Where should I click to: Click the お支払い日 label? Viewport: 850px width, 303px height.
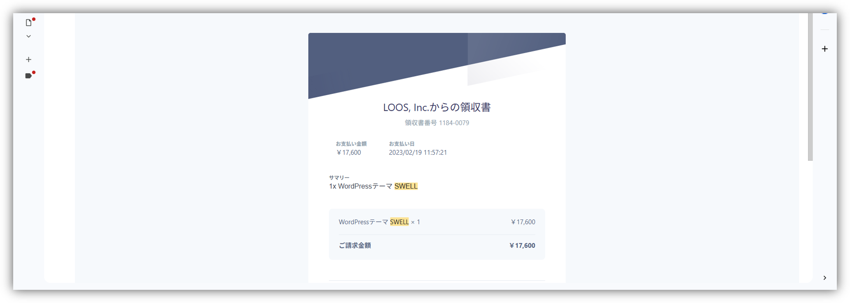pyautogui.click(x=402, y=144)
